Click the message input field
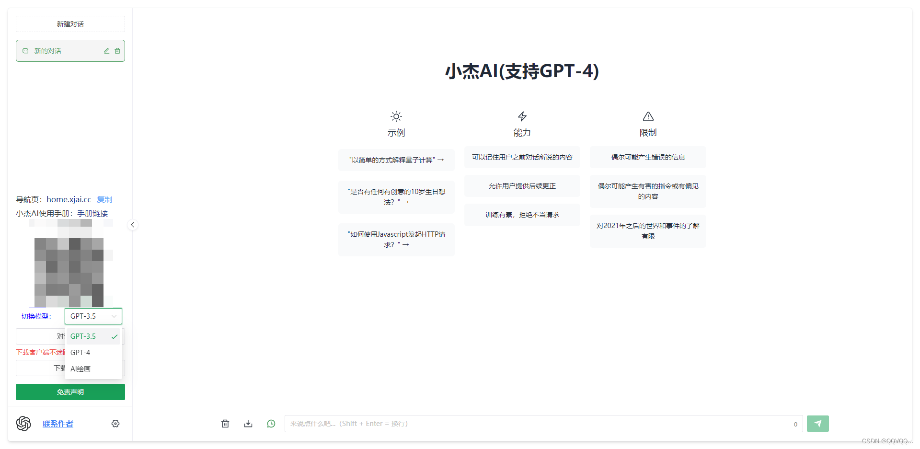920x449 pixels. tap(543, 424)
